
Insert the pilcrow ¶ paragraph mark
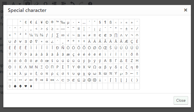point(105,22)
